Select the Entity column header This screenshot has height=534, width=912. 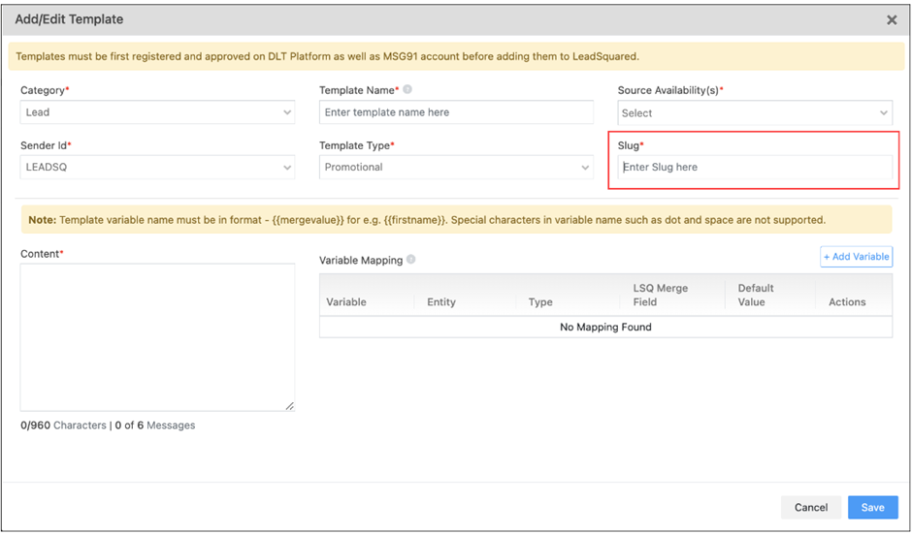(x=441, y=302)
